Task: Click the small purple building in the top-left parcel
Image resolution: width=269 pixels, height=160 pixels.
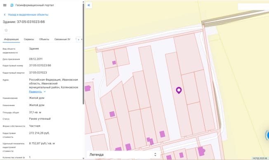Action: click(x=114, y=63)
